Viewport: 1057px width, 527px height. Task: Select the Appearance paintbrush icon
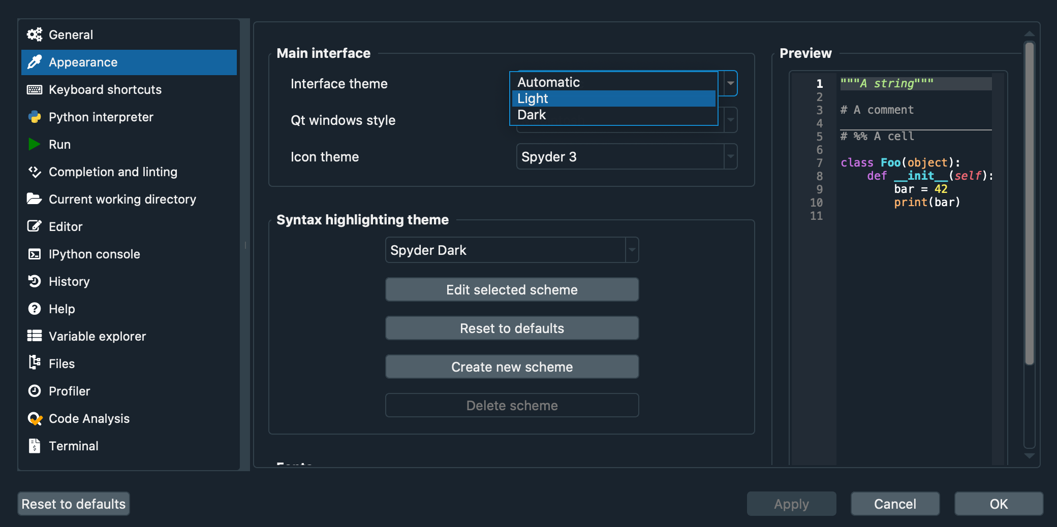[x=34, y=62]
